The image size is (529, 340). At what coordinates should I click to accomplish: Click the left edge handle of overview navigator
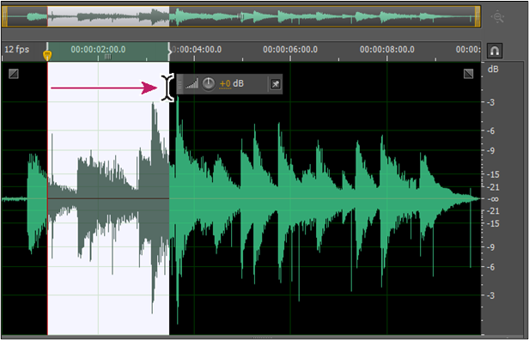point(4,16)
